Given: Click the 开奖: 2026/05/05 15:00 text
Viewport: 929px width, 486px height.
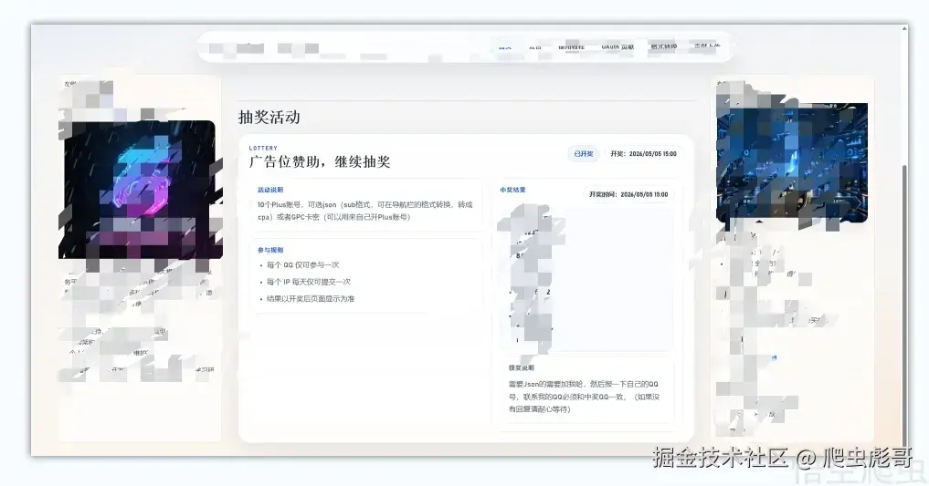Looking at the screenshot, I should (643, 154).
